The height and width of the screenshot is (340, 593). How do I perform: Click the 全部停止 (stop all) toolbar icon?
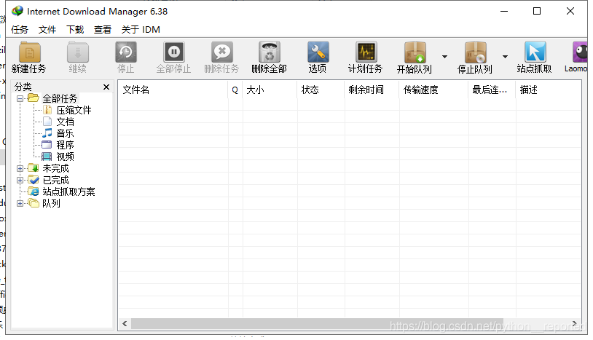click(173, 52)
